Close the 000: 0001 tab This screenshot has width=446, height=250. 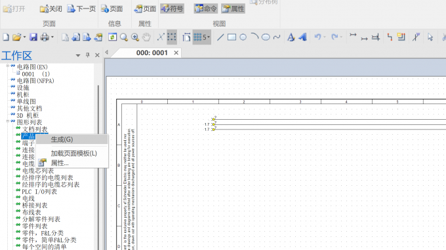pos(176,53)
